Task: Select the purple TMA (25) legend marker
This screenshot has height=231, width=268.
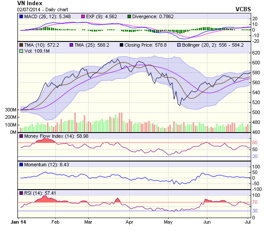Action: tap(71, 45)
